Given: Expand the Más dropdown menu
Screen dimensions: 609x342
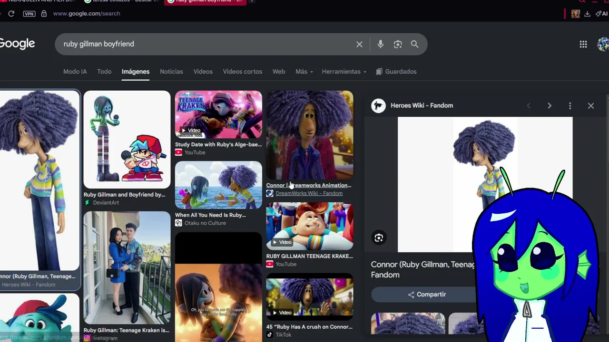Looking at the screenshot, I should 304,72.
